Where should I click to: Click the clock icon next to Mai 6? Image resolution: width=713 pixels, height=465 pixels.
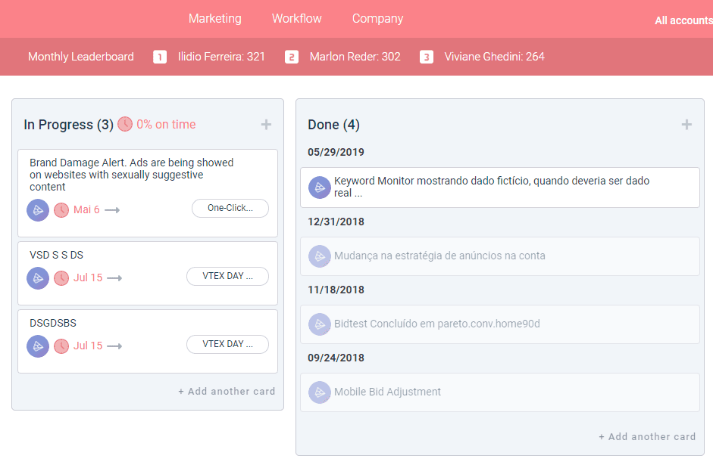point(61,210)
